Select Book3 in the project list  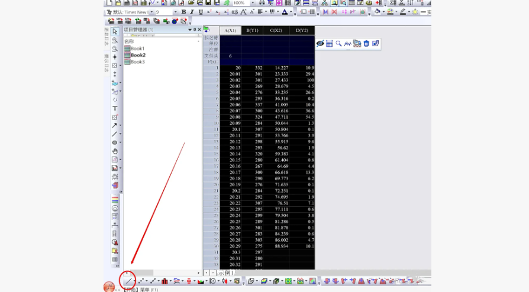click(137, 61)
